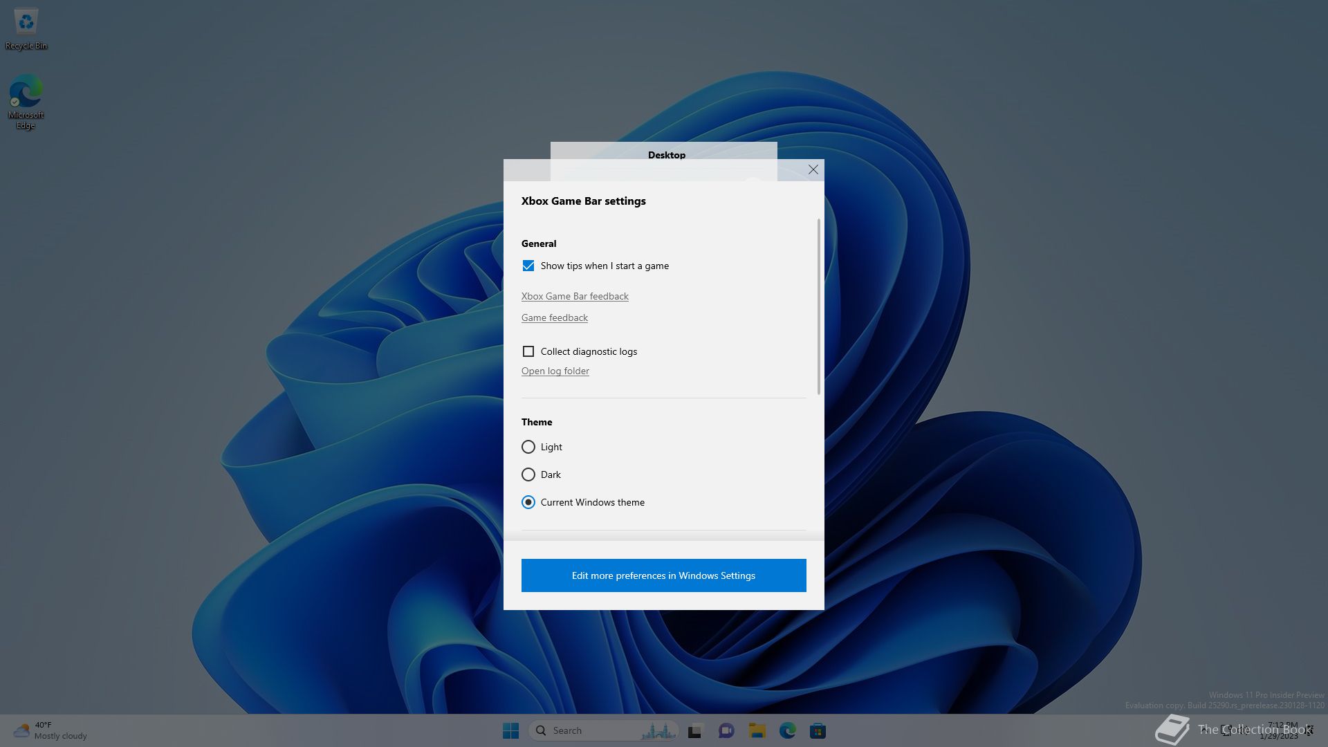The image size is (1328, 747).
Task: Enable Collect diagnostic logs checkbox
Action: click(528, 351)
